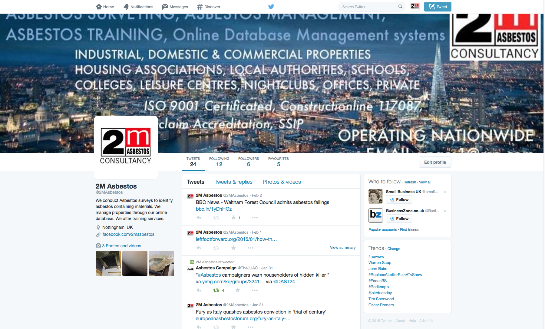The image size is (545, 329).
Task: Select the Tweets tab
Action: (196, 182)
